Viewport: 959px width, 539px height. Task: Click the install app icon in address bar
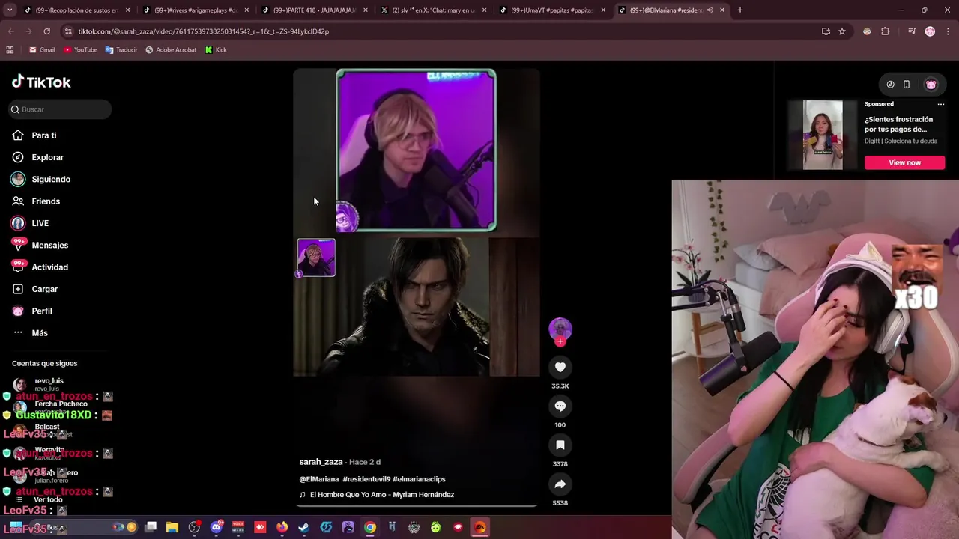tap(826, 31)
